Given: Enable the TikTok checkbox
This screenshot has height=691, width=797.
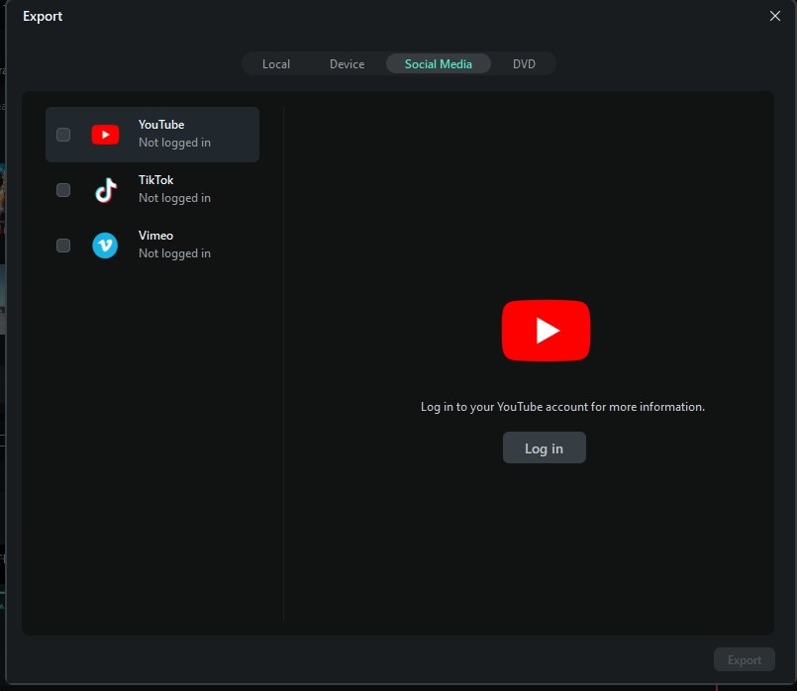Looking at the screenshot, I should [63, 189].
